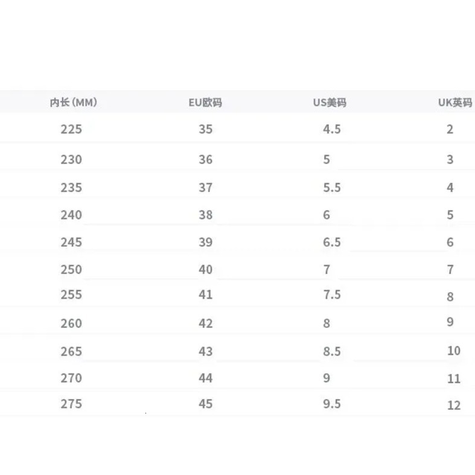This screenshot has width=475, height=475.
Task: Click US size 8.5 cell
Action: (x=332, y=351)
